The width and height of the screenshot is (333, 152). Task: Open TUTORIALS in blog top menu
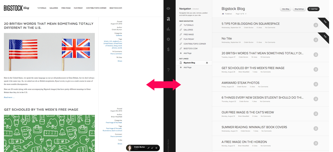(x=42, y=8)
